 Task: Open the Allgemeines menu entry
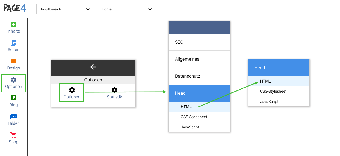(199, 59)
